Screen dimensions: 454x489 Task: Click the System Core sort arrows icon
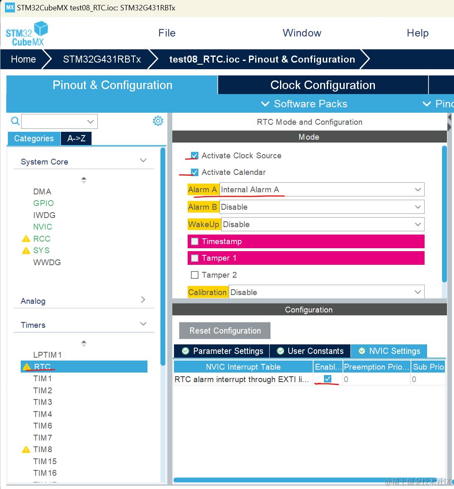point(84,180)
